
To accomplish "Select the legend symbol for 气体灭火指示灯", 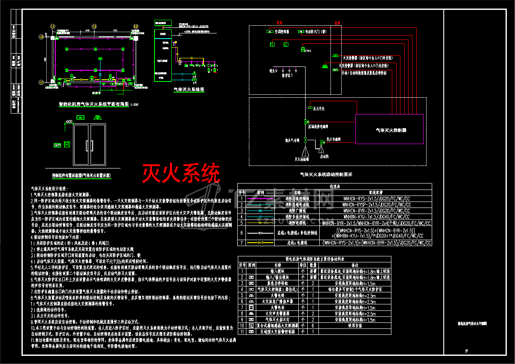I will coord(250,320).
